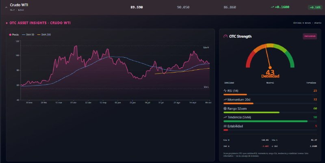Image resolution: width=325 pixels, height=163 pixels.
Task: Click the Rango 52sem target icon
Action: tap(225, 108)
